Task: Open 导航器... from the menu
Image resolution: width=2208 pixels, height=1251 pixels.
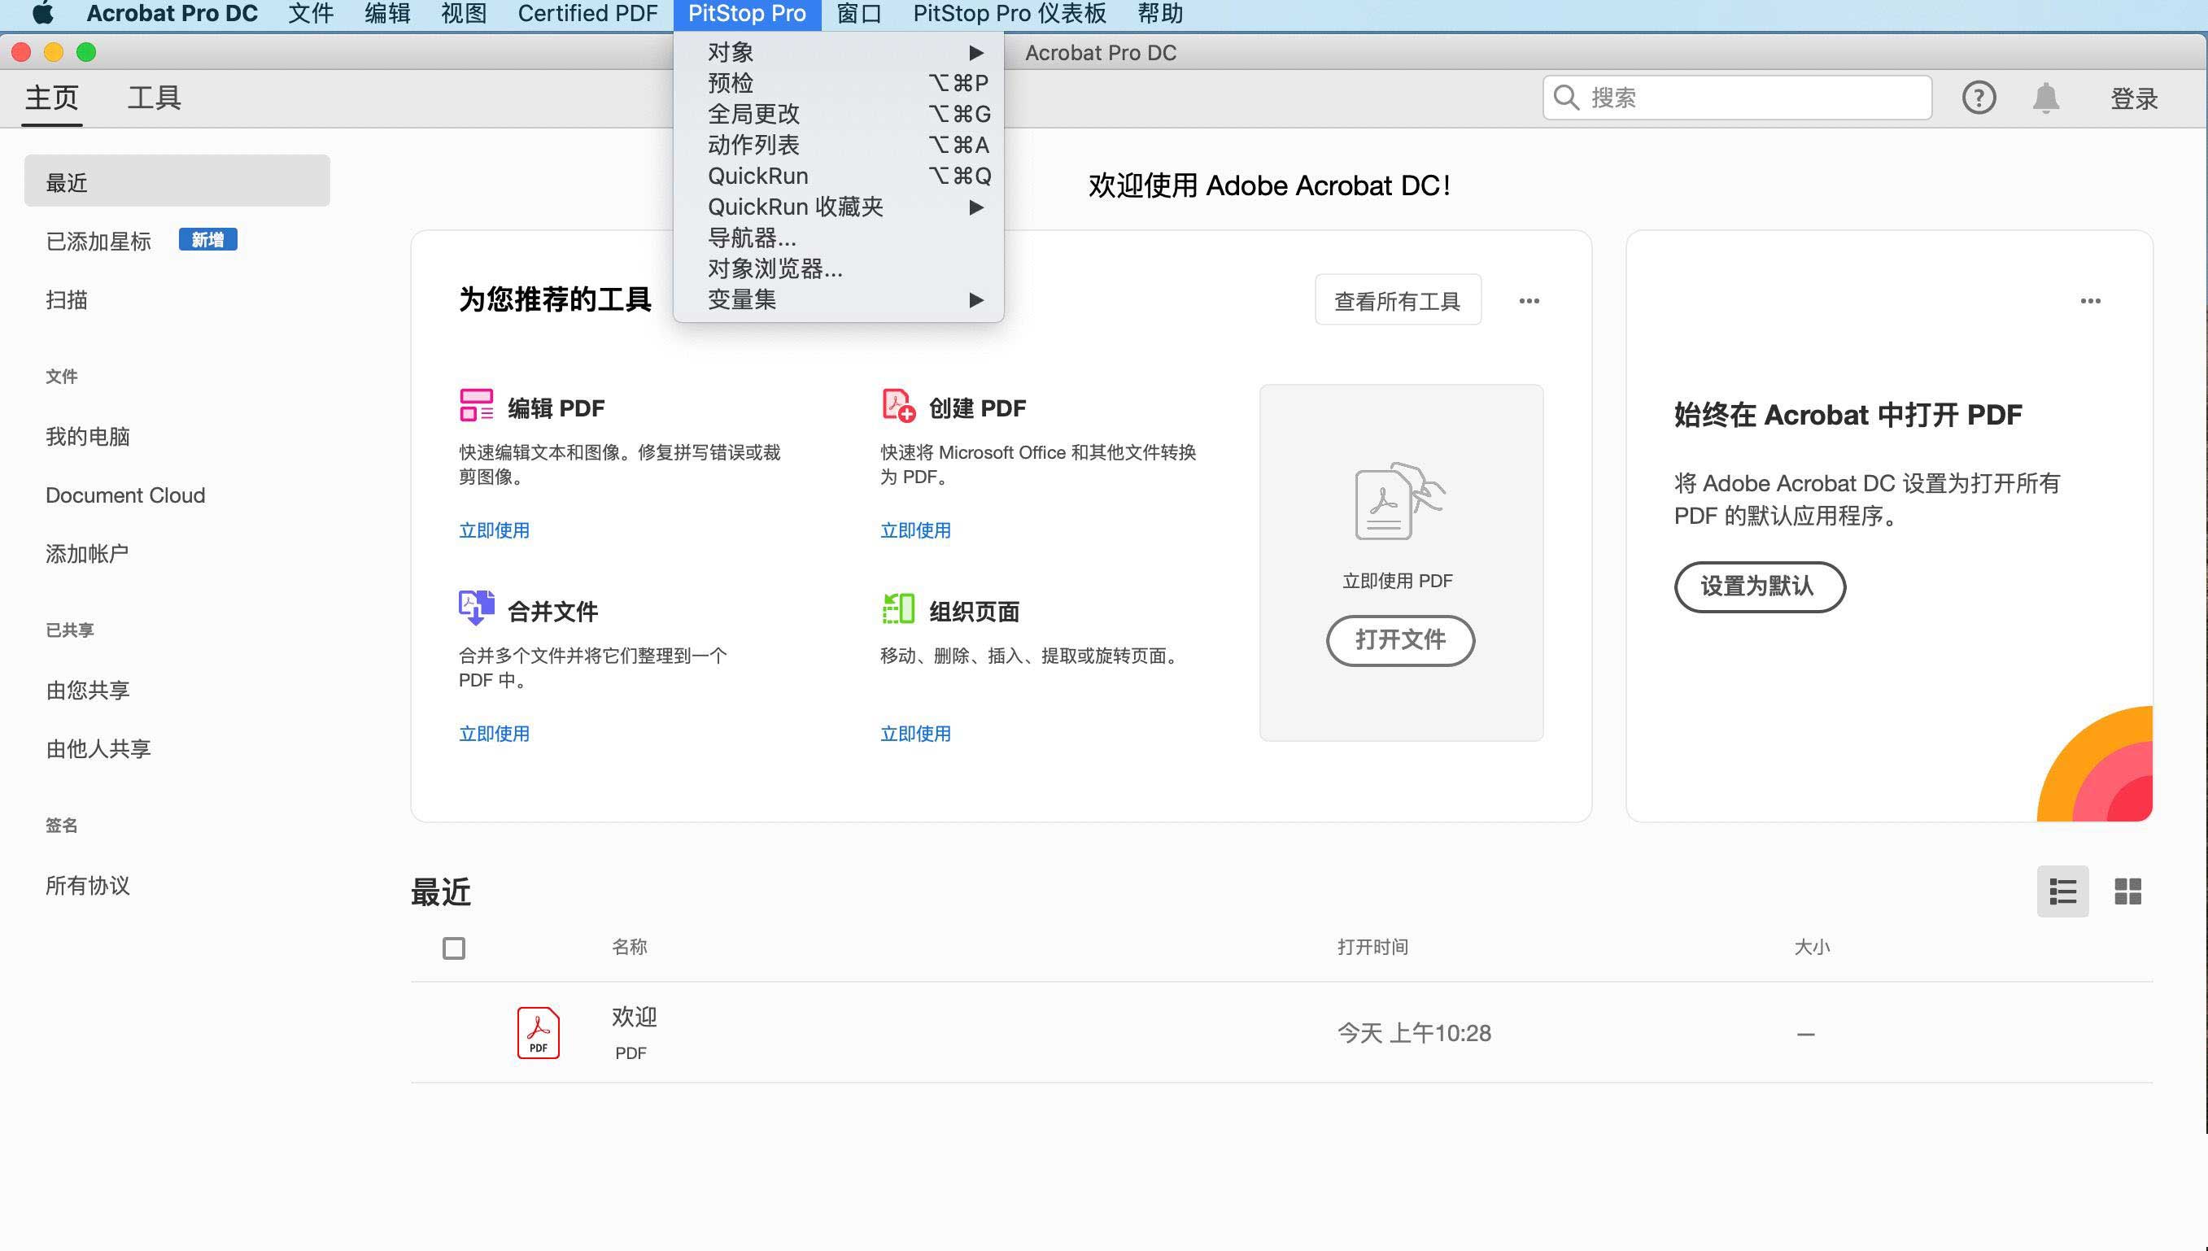Action: tap(839, 238)
